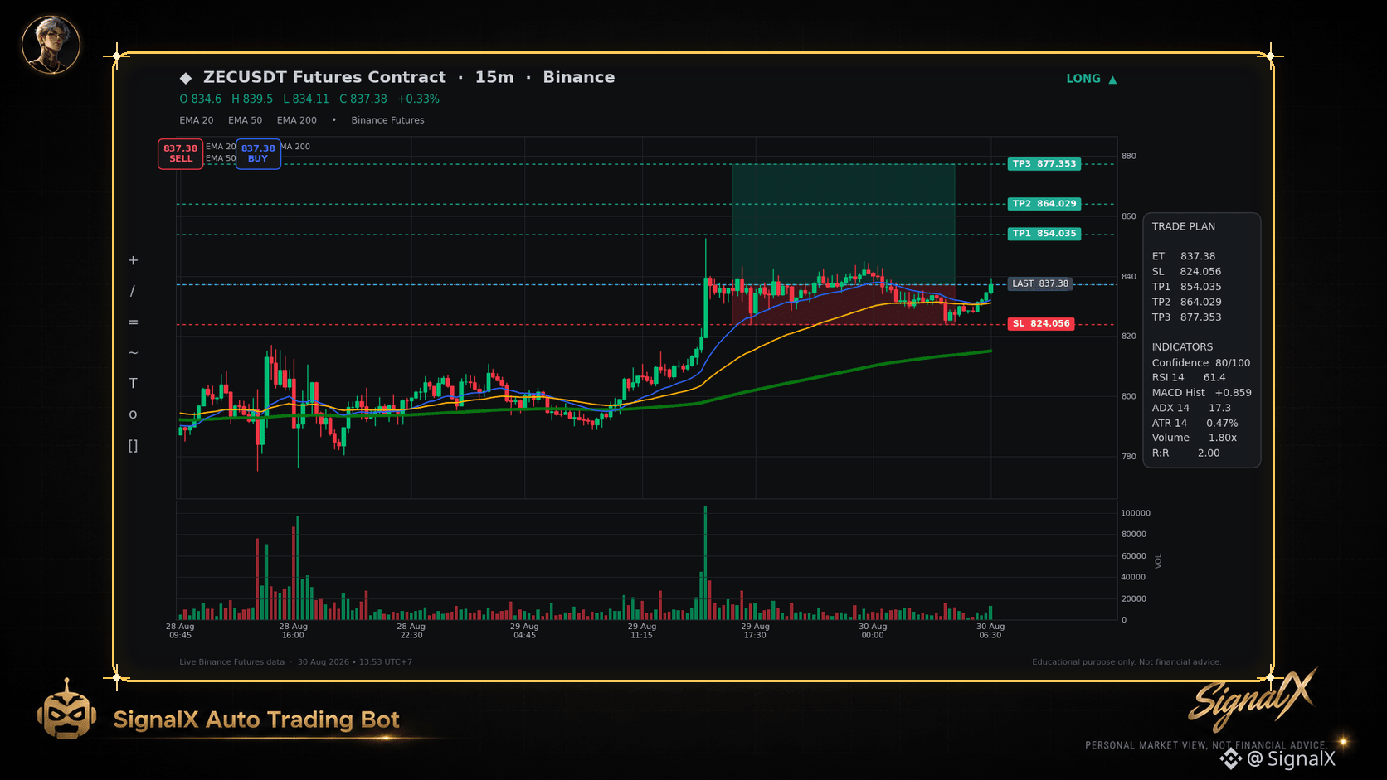Click the R:R 2.00 row
This screenshot has width=1387, height=780.
(x=1186, y=453)
